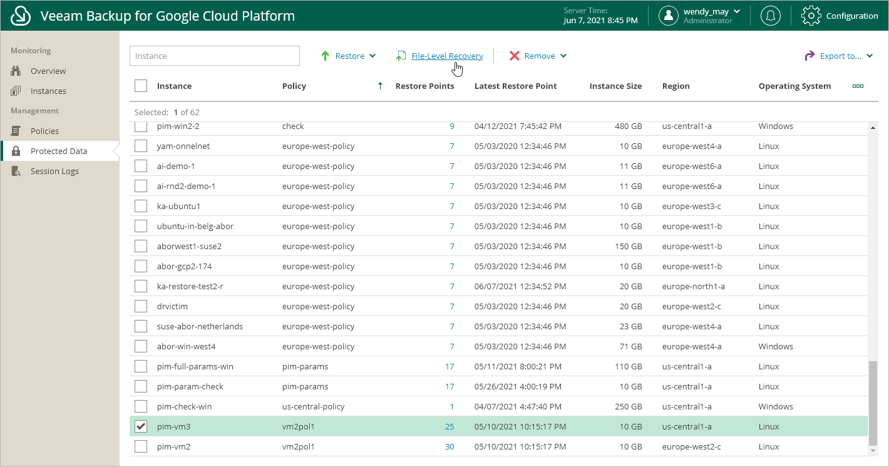Sort by Restore Points column header
The height and width of the screenshot is (467, 889).
pyautogui.click(x=425, y=86)
